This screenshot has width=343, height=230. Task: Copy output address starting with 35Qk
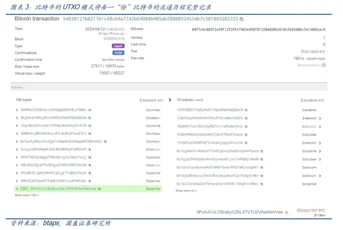246,127
